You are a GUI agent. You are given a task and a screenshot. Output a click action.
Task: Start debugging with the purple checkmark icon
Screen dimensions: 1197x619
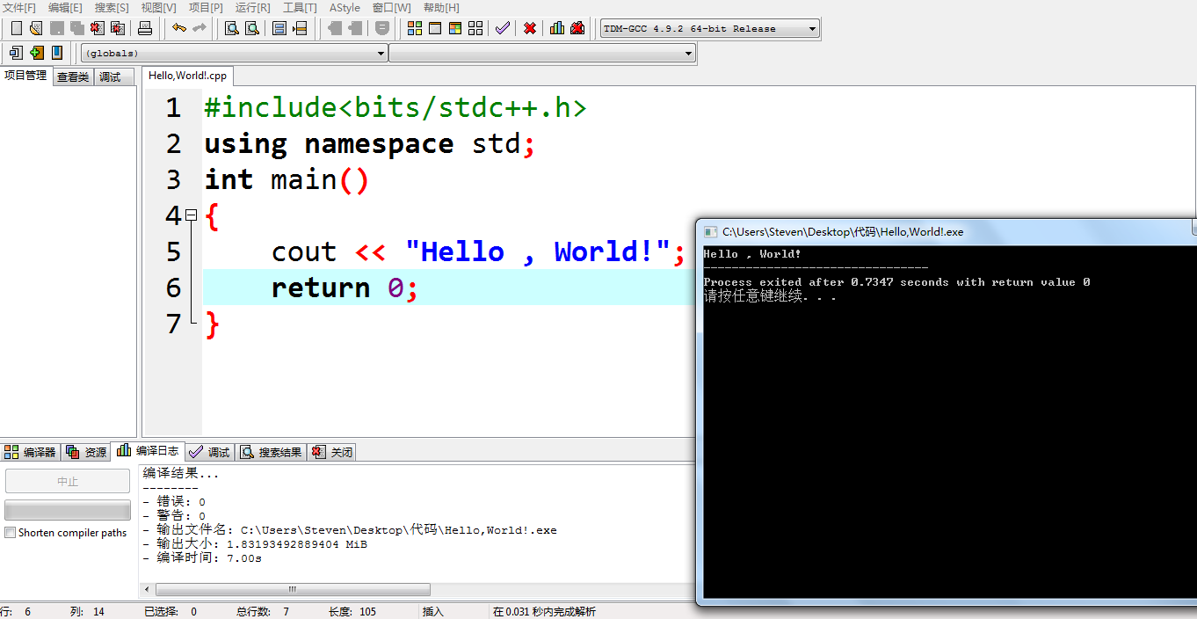503,28
